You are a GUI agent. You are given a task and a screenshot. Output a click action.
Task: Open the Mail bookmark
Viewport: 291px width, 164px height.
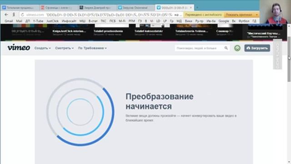pos(19,21)
